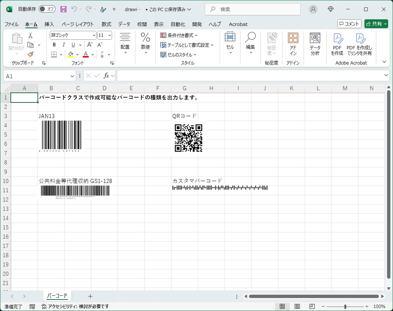
Task: Zoom in with the plus button
Action: [367, 307]
